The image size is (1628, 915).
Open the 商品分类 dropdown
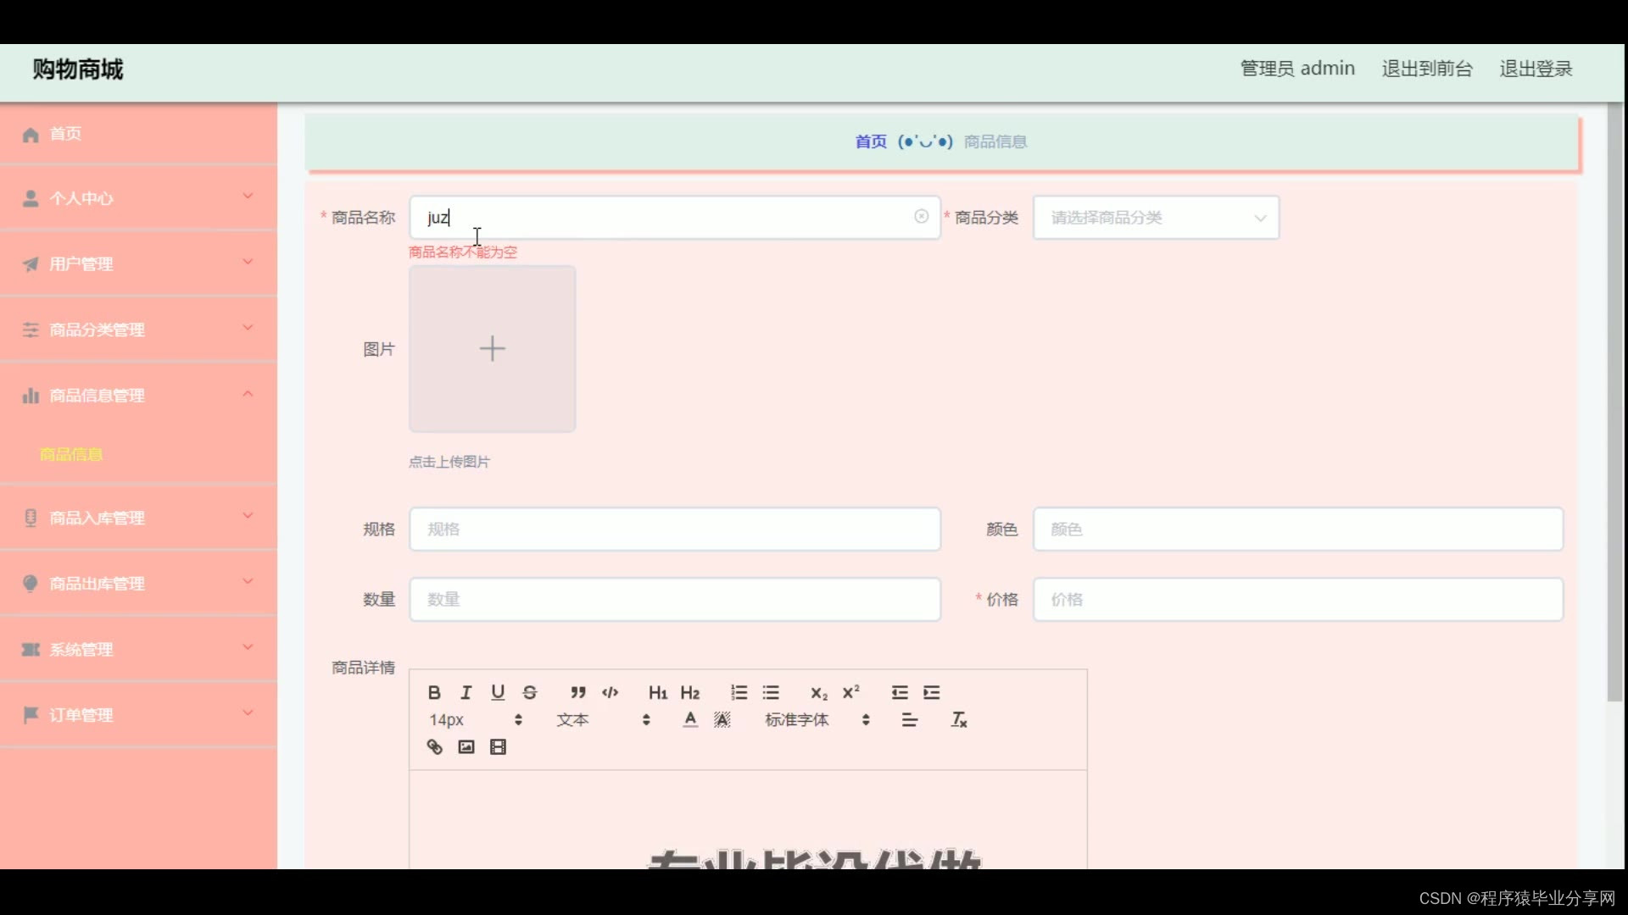[x=1155, y=218]
